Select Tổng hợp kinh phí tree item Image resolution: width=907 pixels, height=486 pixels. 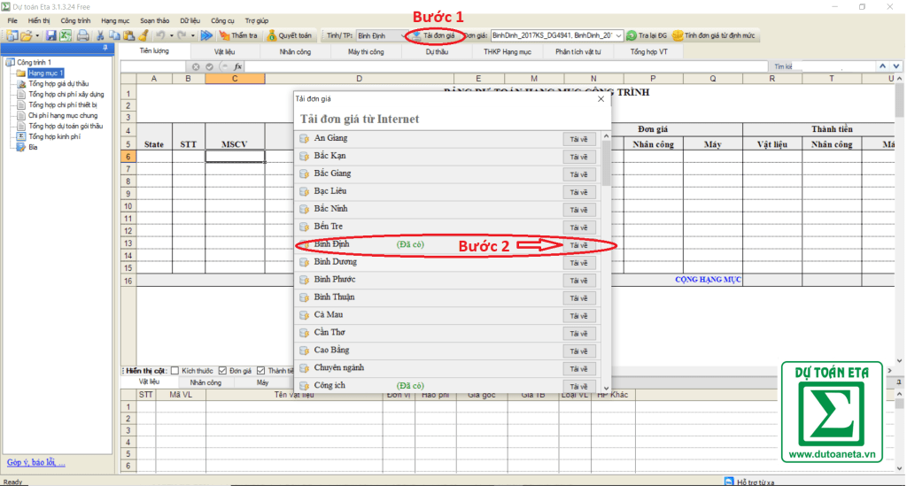tap(54, 136)
